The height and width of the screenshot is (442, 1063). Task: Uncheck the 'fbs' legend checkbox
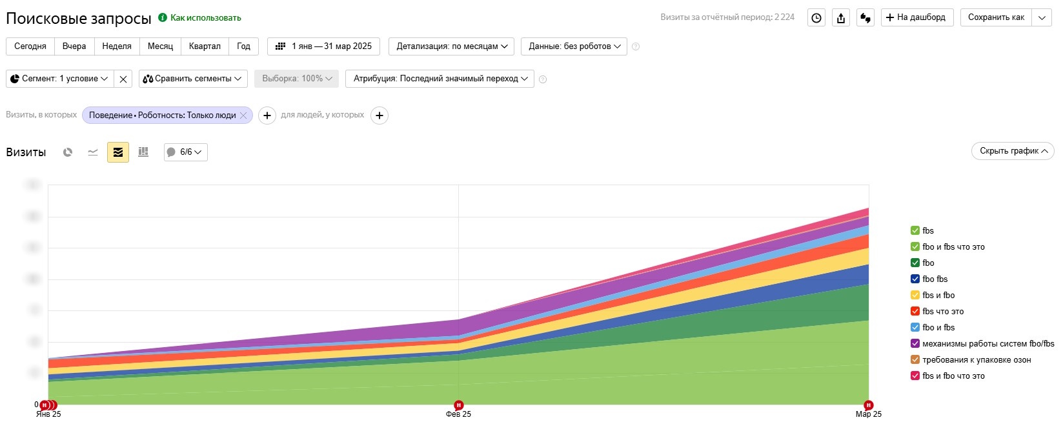click(915, 230)
